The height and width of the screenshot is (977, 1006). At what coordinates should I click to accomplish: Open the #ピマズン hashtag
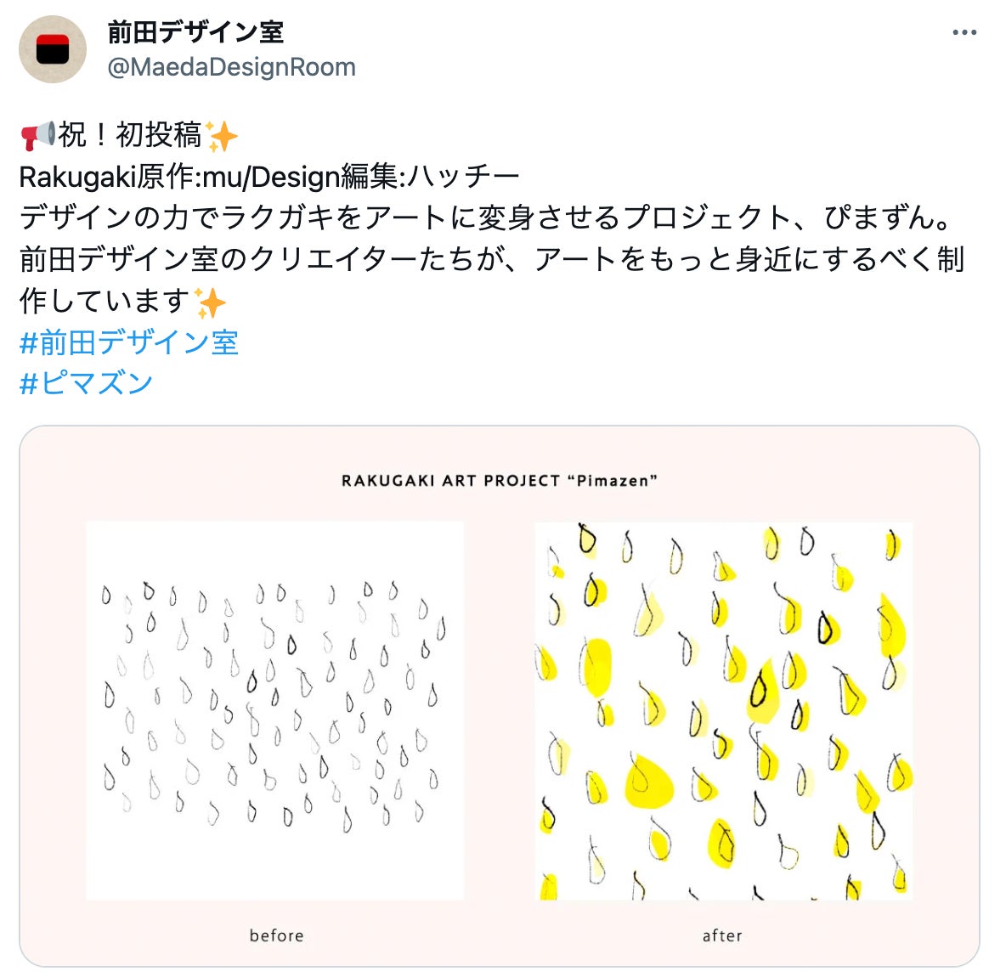[86, 384]
